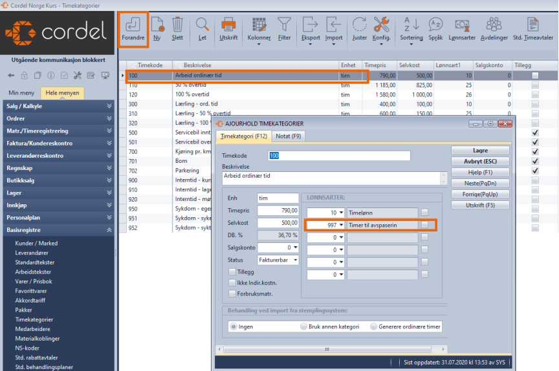Click the Utskrift (F5) button in the dialog

[x=480, y=206]
